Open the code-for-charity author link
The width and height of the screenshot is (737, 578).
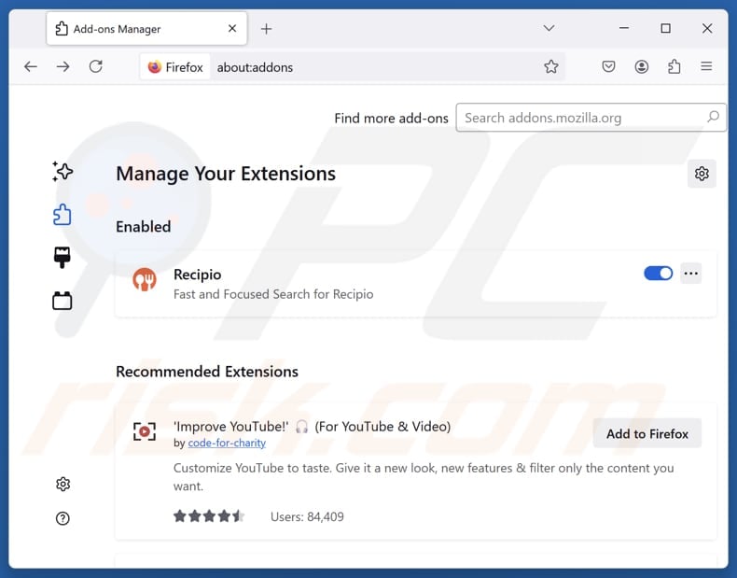227,443
